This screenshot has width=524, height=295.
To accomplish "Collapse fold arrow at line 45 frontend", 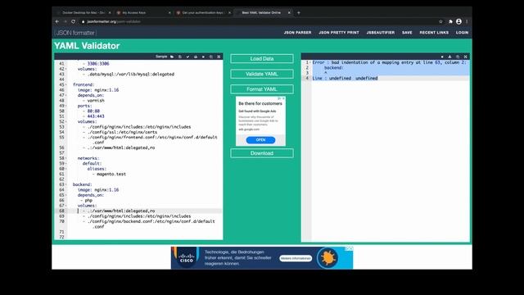I will tap(65, 84).
